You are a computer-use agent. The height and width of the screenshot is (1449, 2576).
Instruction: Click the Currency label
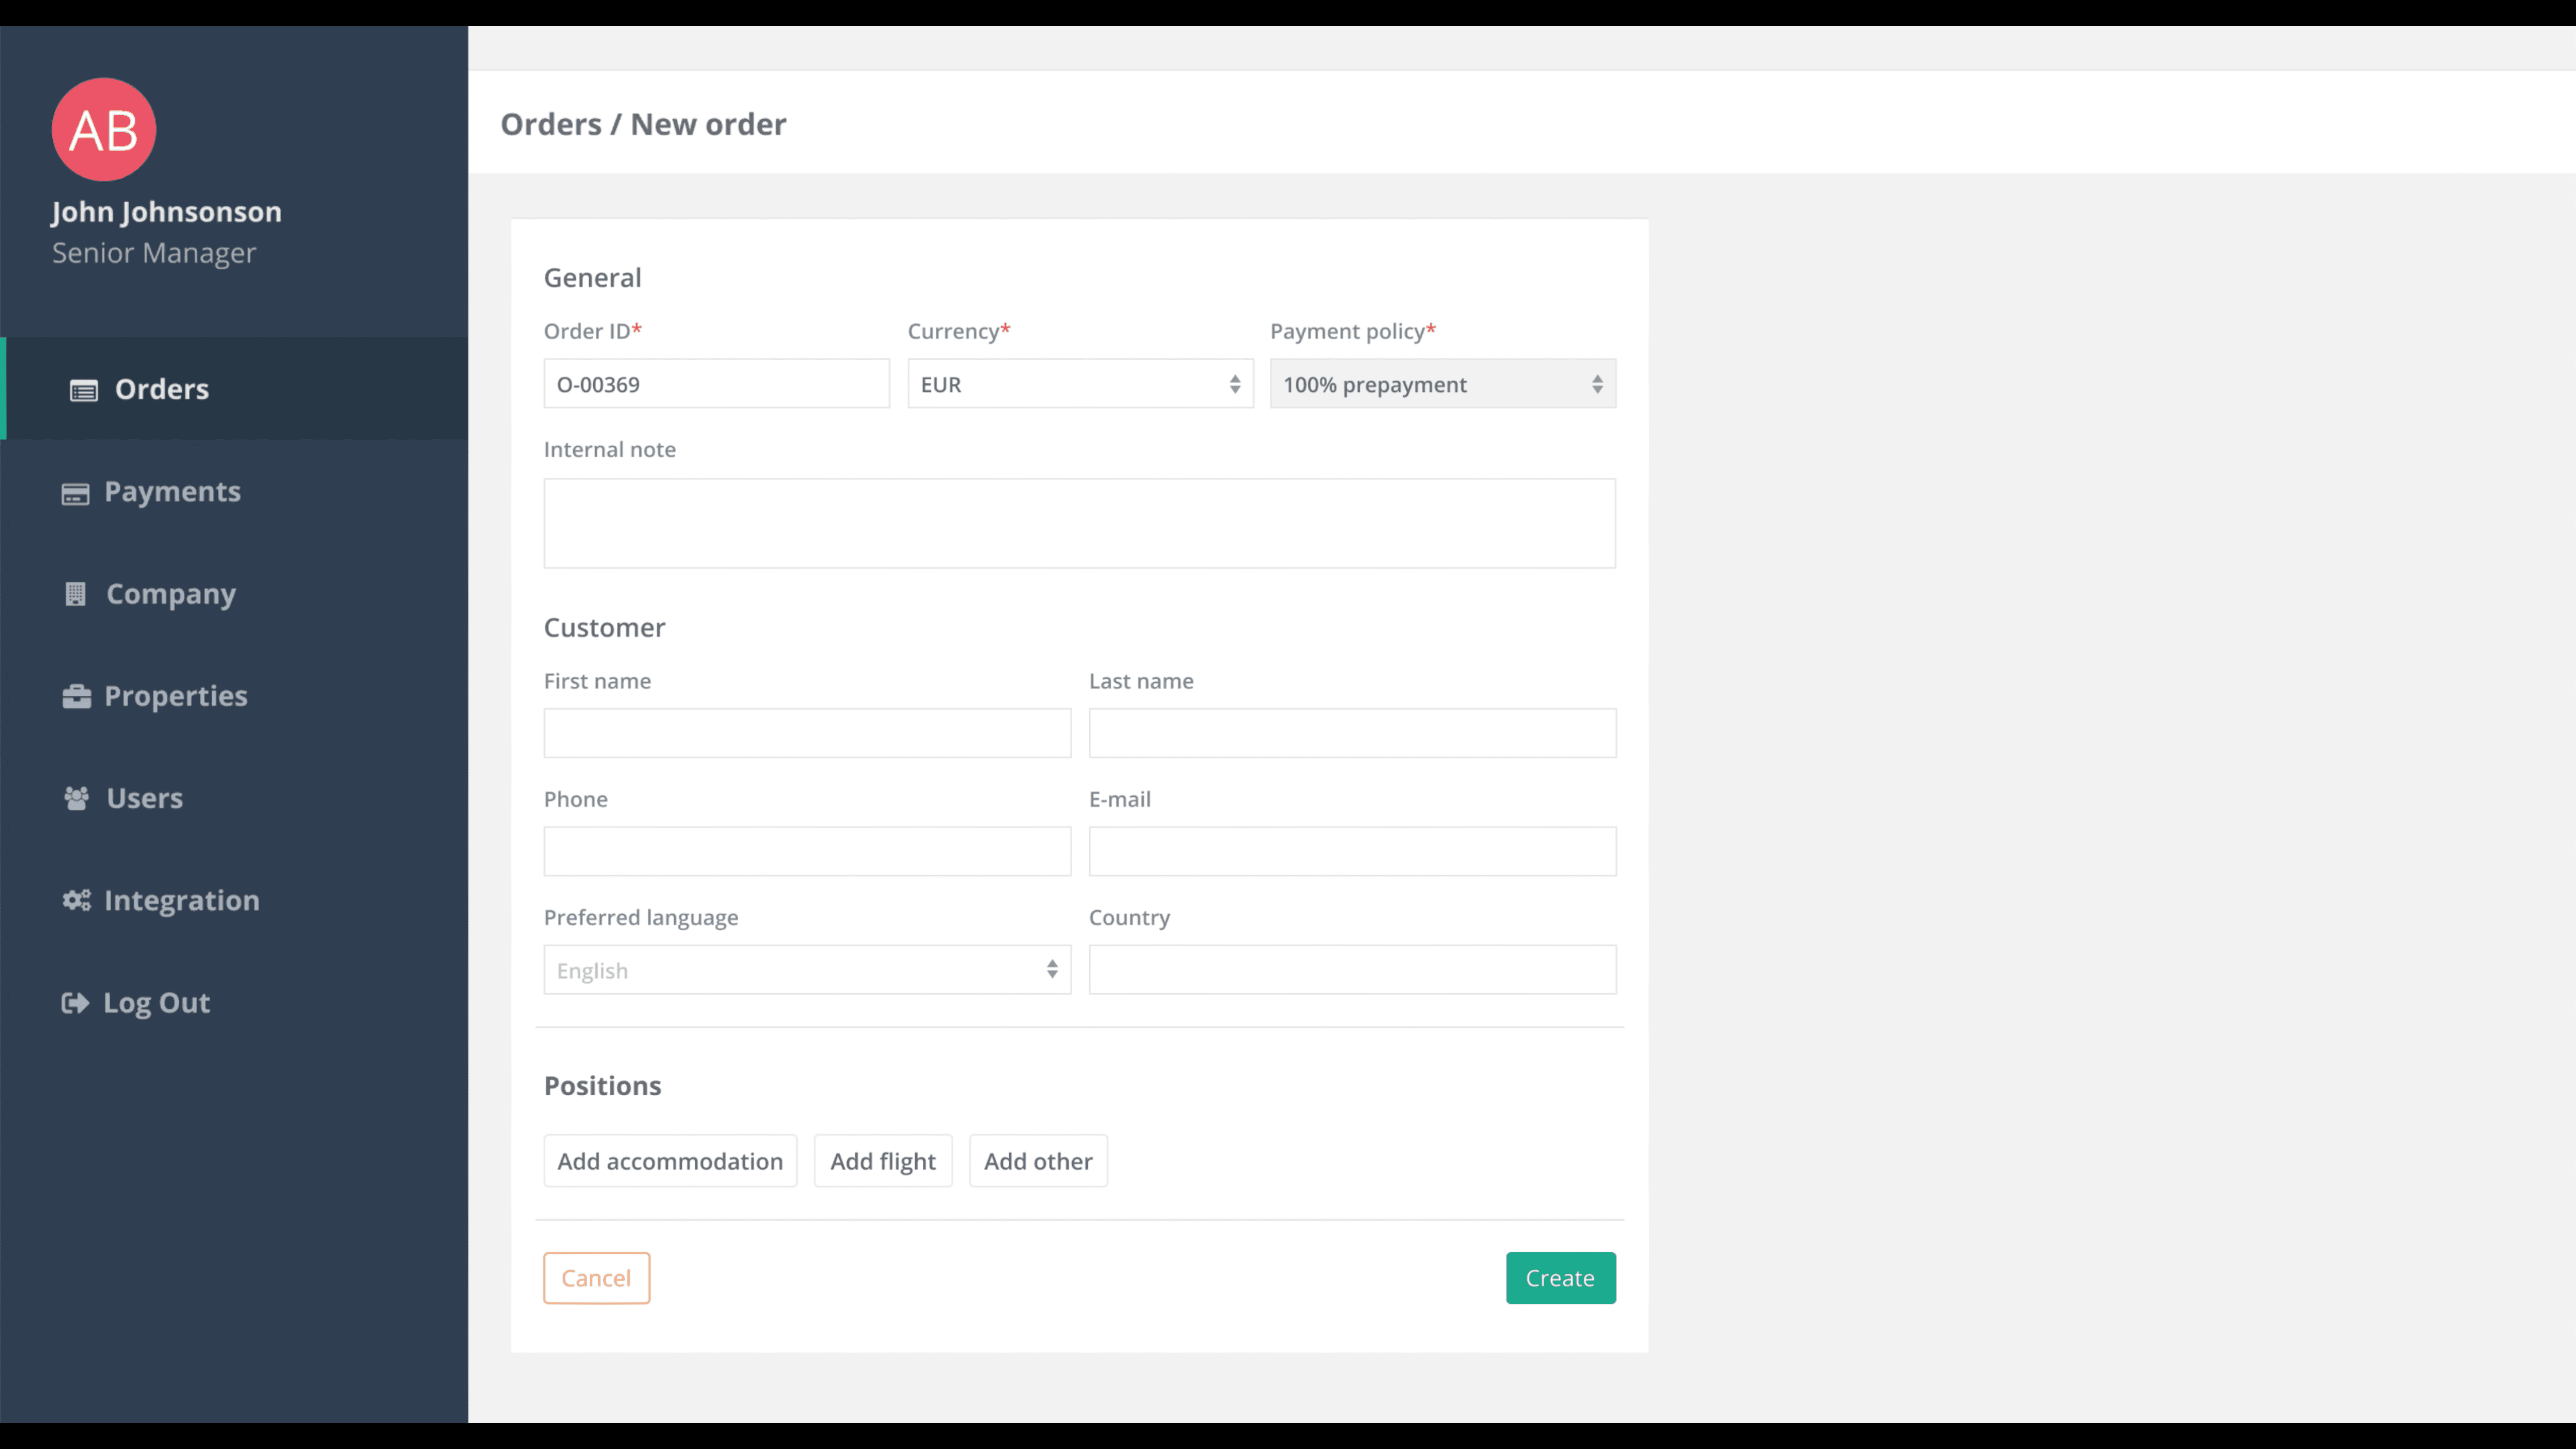click(959, 331)
